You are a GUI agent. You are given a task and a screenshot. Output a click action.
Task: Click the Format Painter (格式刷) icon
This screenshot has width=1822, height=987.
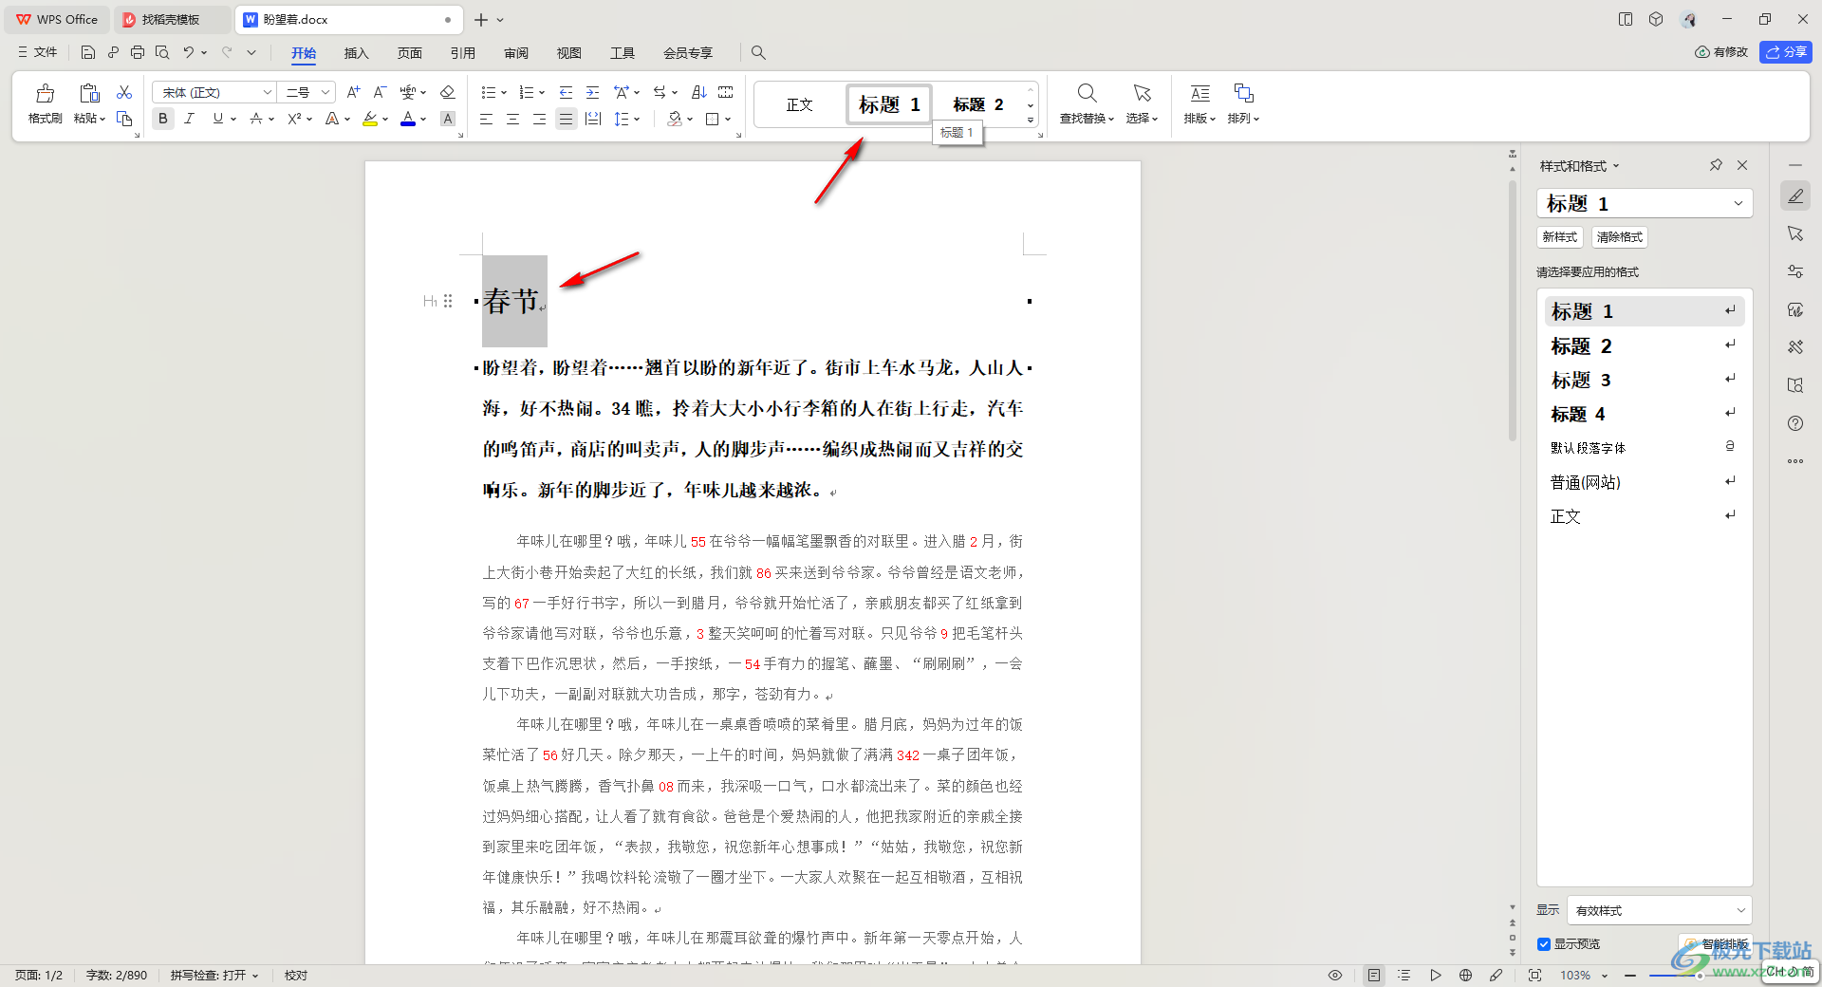tap(45, 93)
